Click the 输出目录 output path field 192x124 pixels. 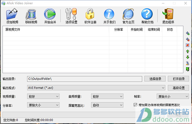[x=84, y=79]
